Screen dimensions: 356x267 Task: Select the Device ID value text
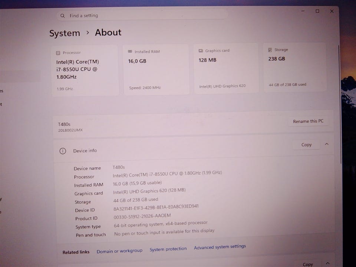156,207
